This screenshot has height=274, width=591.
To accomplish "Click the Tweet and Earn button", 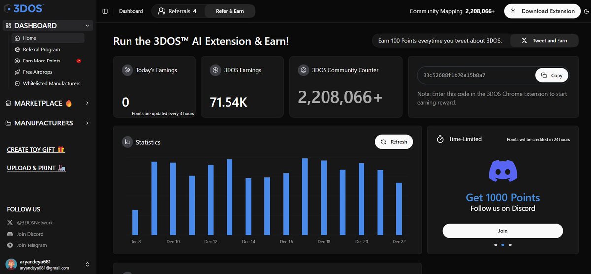I will click(x=544, y=41).
